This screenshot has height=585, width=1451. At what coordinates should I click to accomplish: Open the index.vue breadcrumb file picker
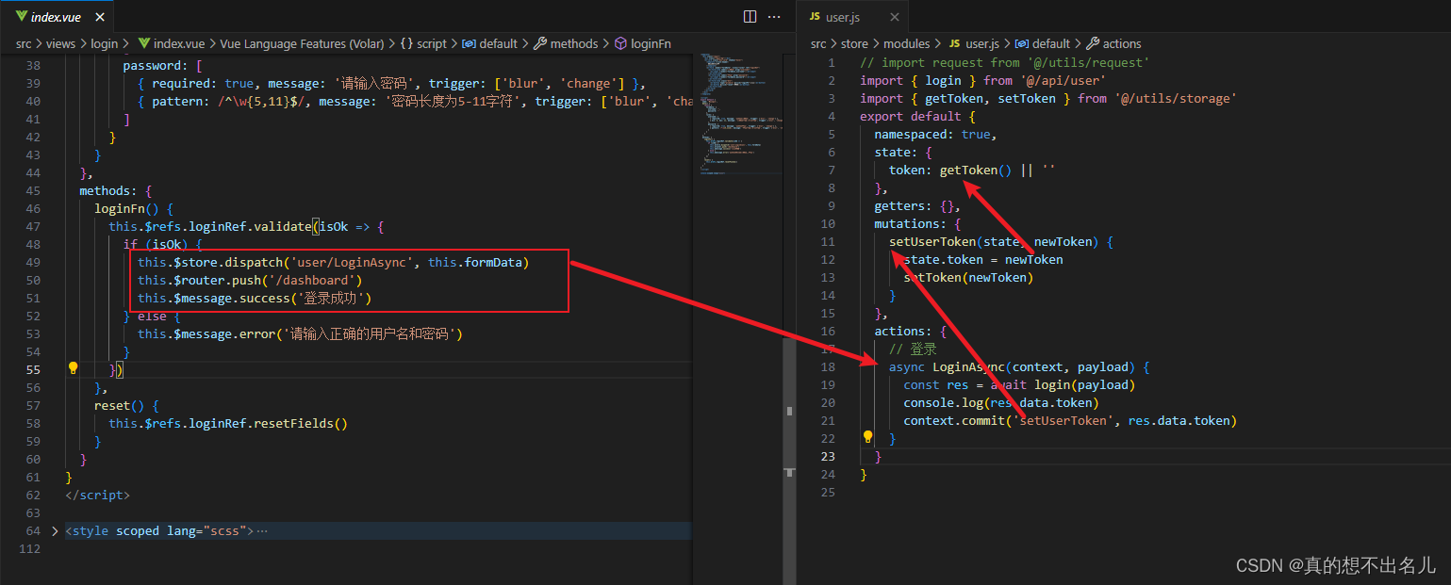(173, 43)
